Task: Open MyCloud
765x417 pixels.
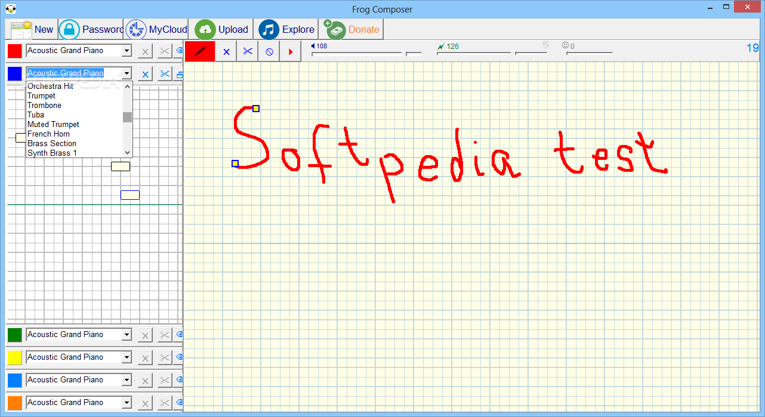Action: [x=156, y=29]
